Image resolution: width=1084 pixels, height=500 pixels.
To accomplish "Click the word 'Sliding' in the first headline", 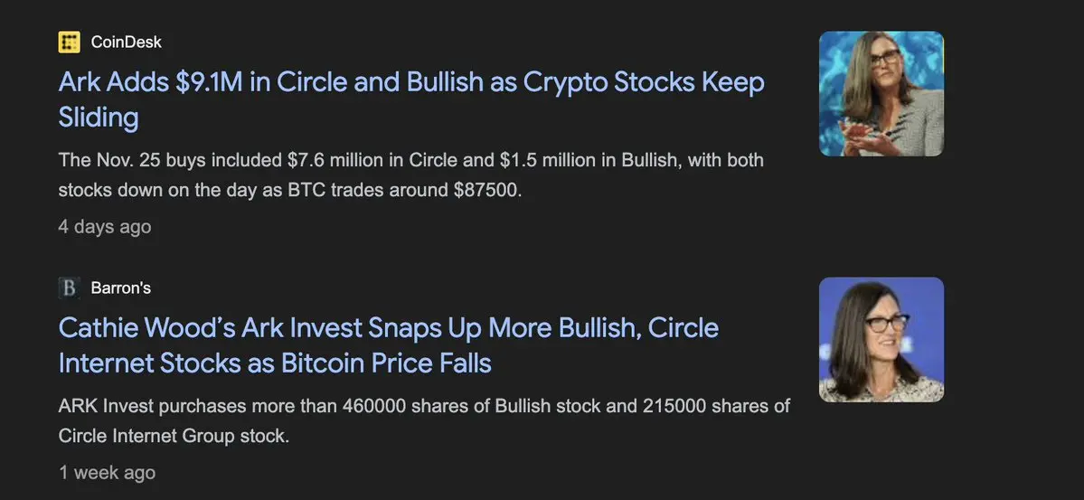I will click(99, 118).
